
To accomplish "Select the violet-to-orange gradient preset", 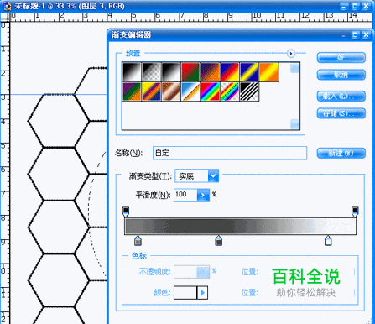I will click(x=210, y=72).
